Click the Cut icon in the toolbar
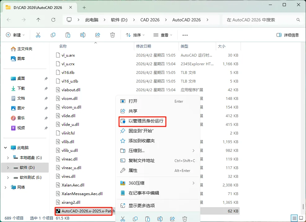This screenshot has width=306, height=222. (38, 35)
